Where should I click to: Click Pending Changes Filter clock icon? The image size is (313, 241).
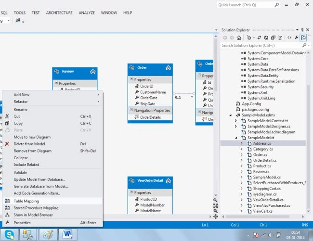coord(248,38)
